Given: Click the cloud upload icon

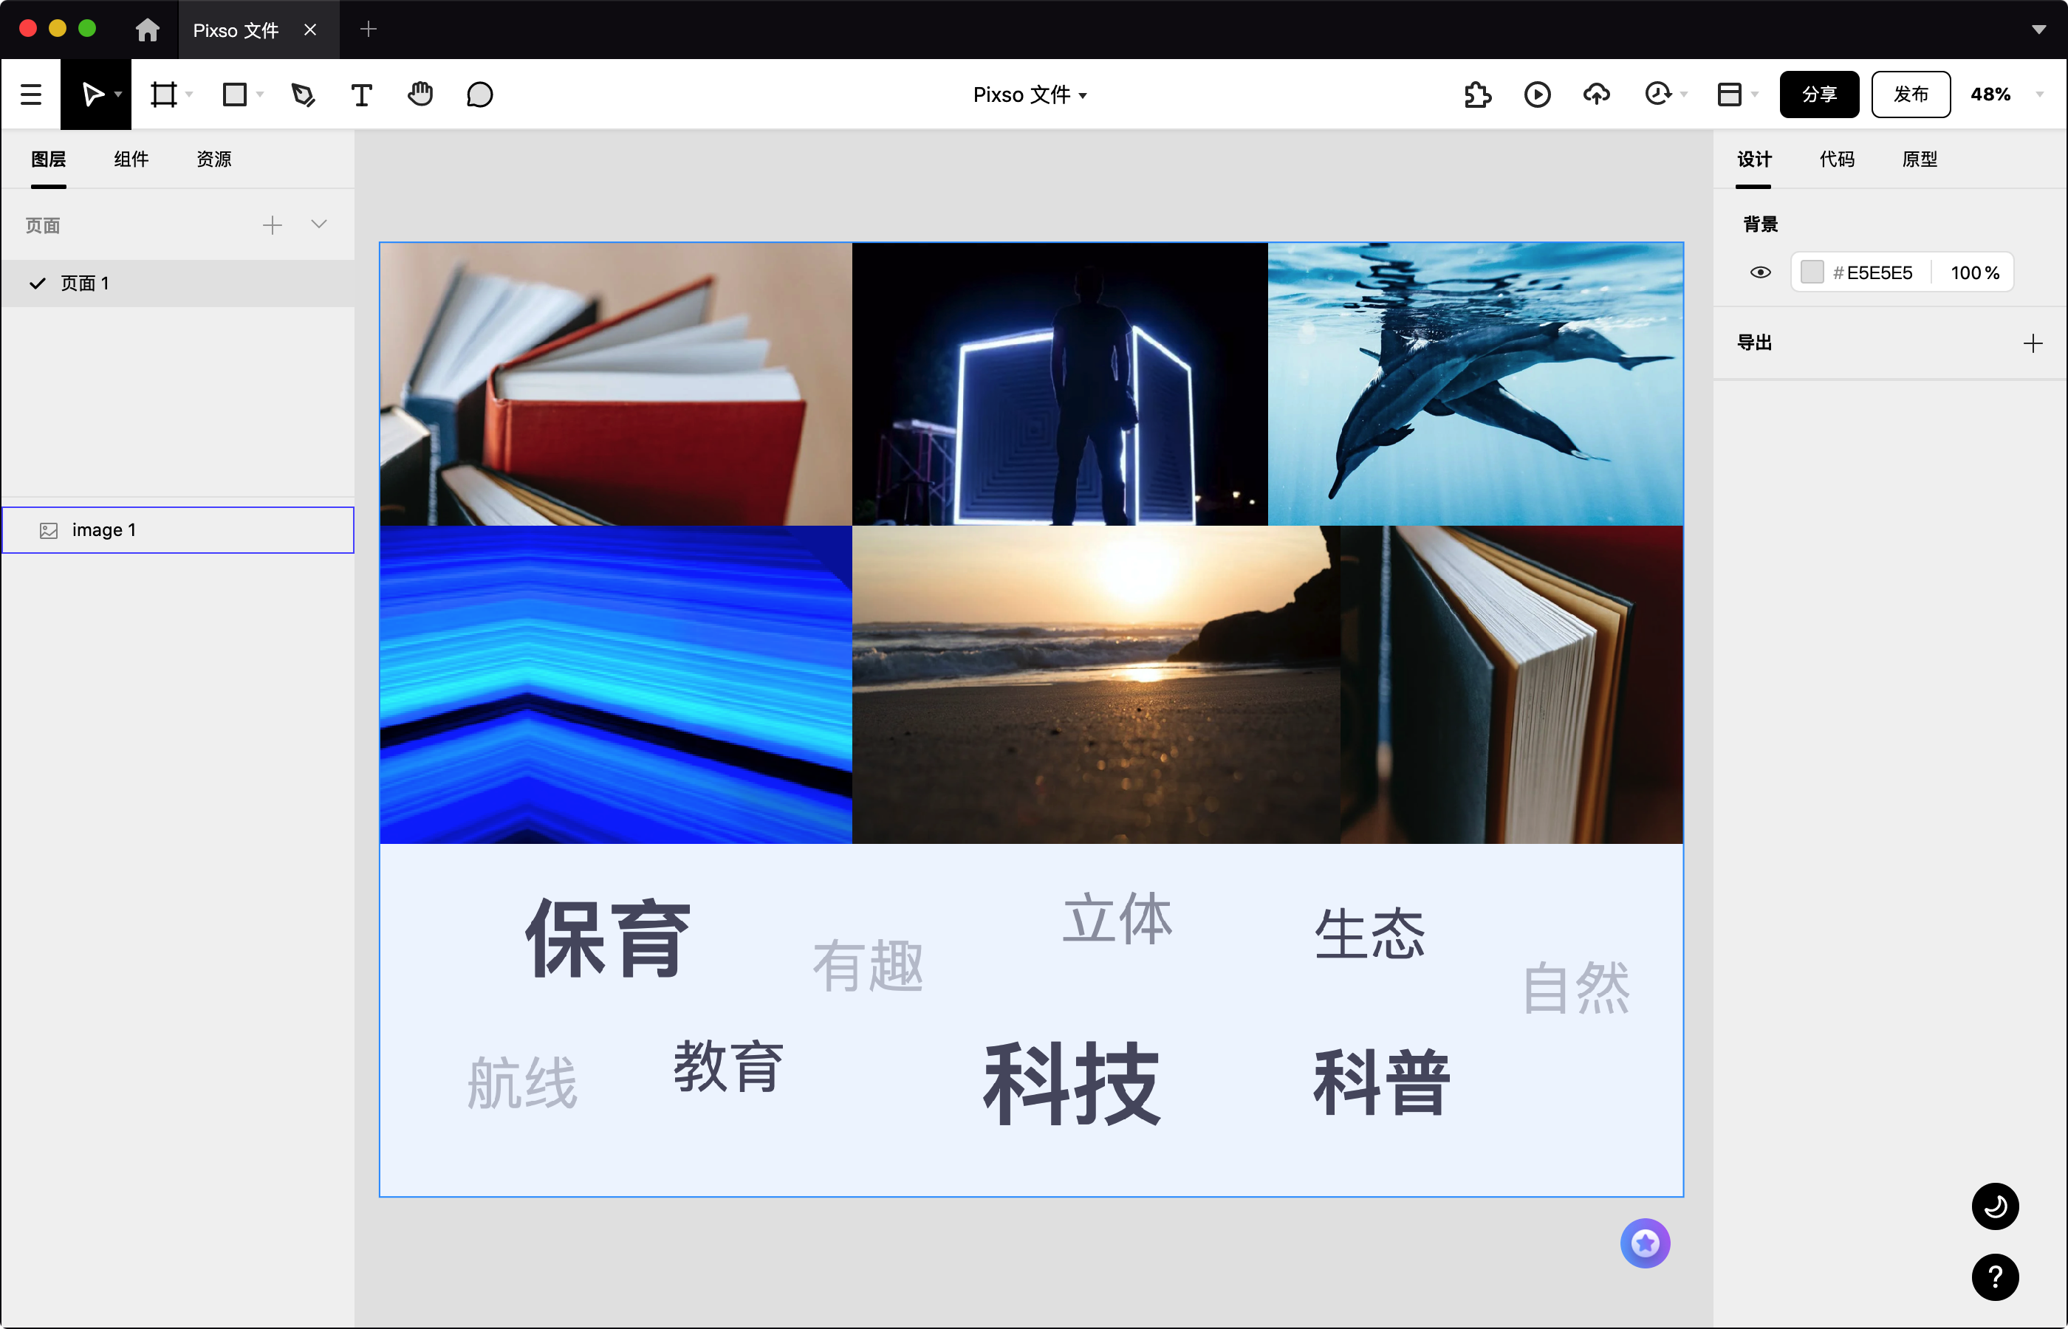Looking at the screenshot, I should pos(1597,94).
